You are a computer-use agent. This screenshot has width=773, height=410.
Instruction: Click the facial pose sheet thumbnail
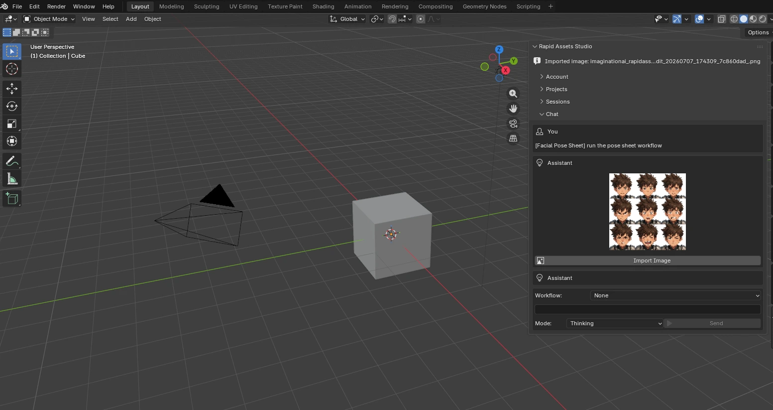[x=648, y=212]
